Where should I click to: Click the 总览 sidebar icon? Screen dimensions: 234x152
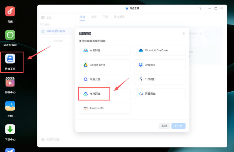click(x=43, y=18)
